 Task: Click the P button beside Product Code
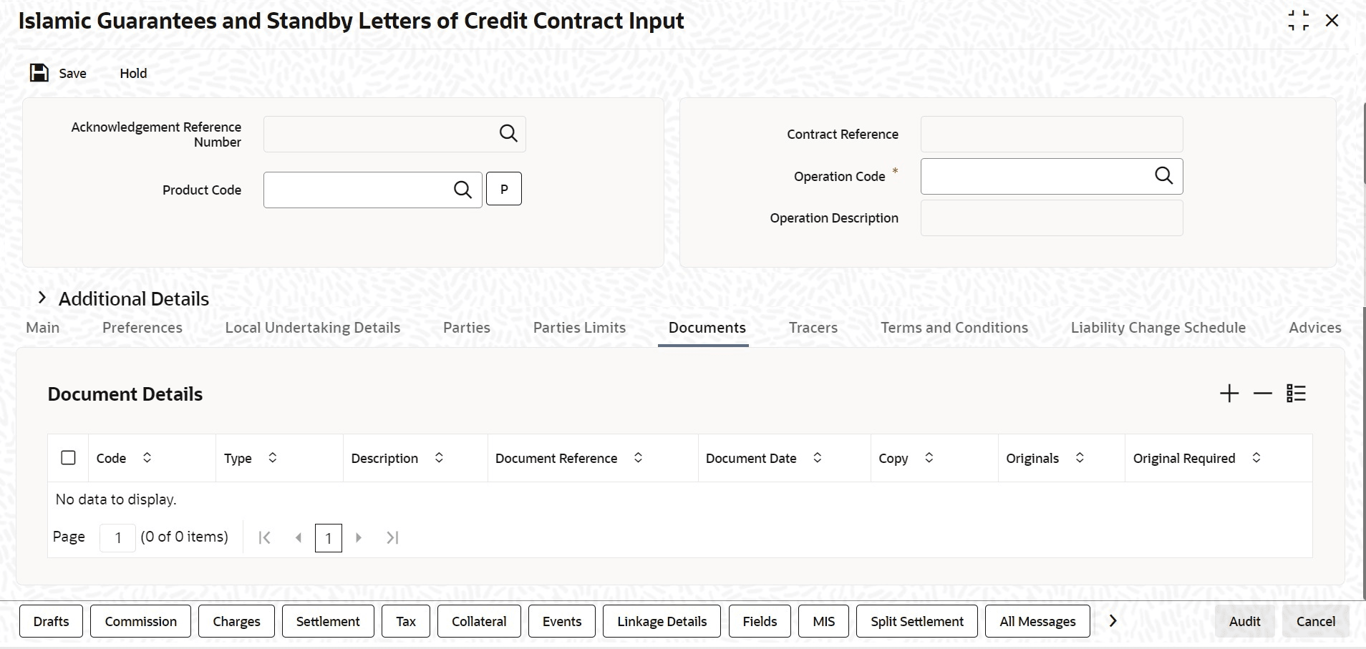coord(504,189)
